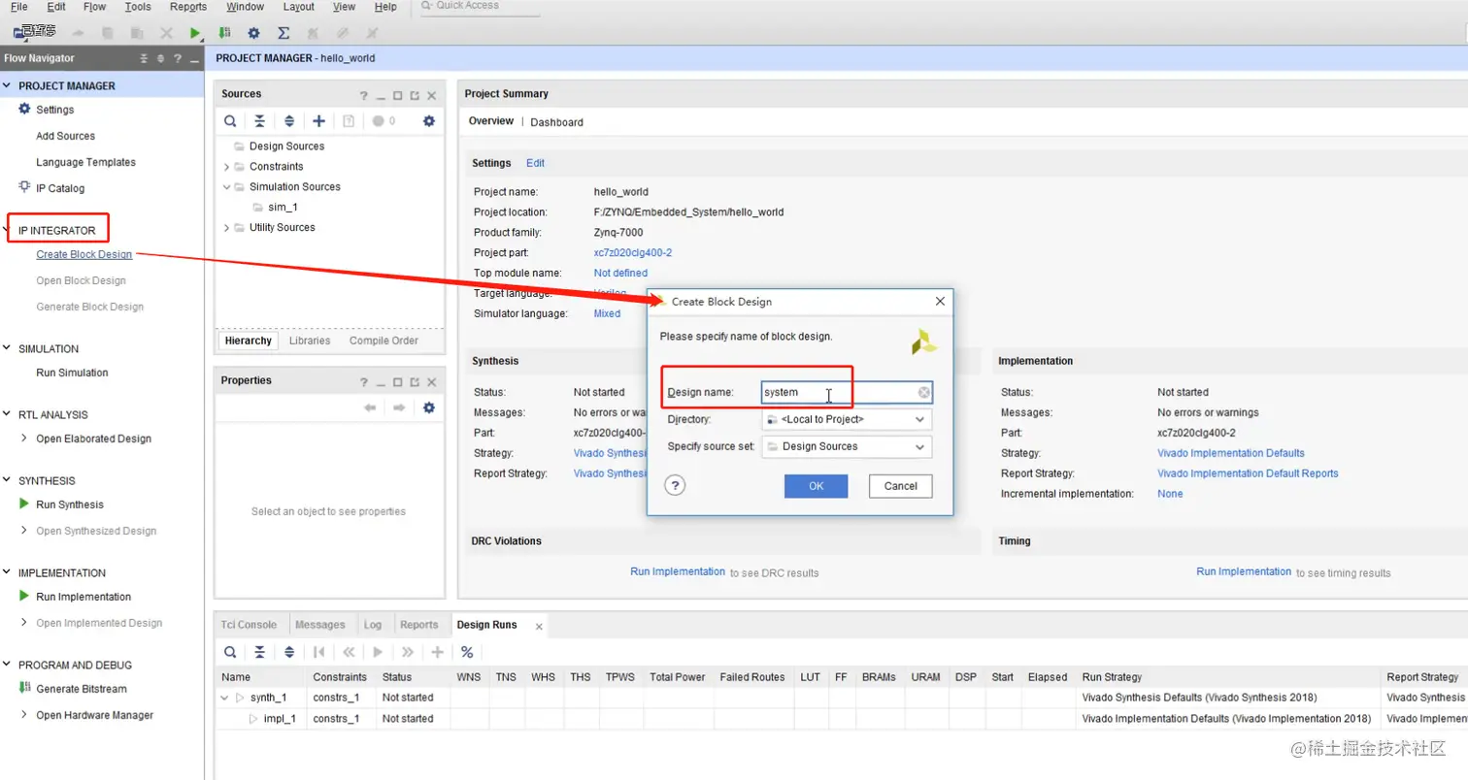Viewport: 1468px width, 780px height.
Task: Collapse the RTL ANALYSIS section
Action: pos(8,414)
